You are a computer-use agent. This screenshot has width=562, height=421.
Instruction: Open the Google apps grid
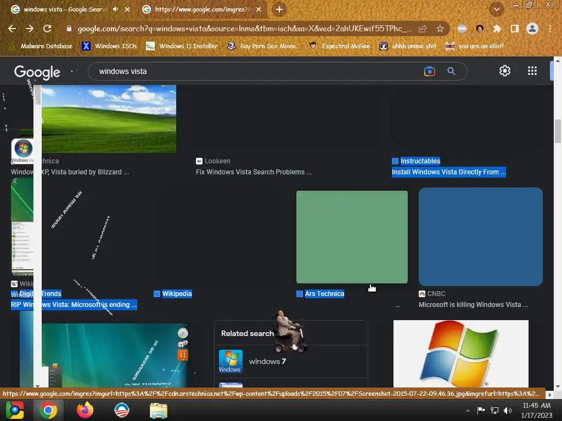[532, 71]
